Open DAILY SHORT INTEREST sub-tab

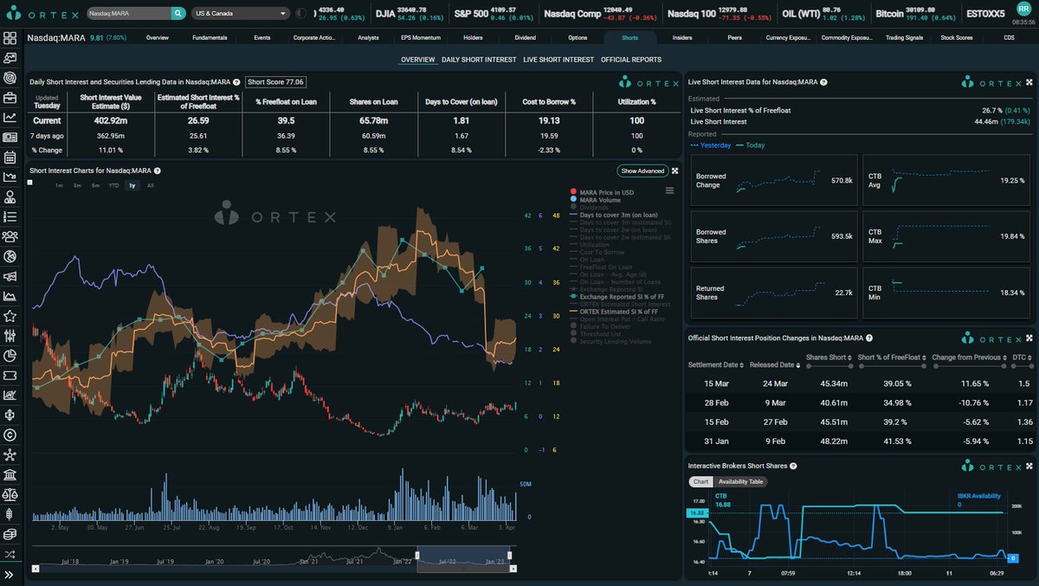point(480,60)
